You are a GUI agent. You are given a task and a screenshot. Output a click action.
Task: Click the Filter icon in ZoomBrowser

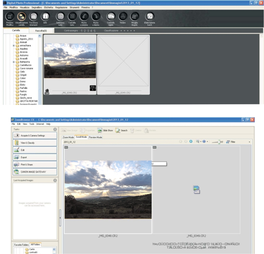(228, 142)
